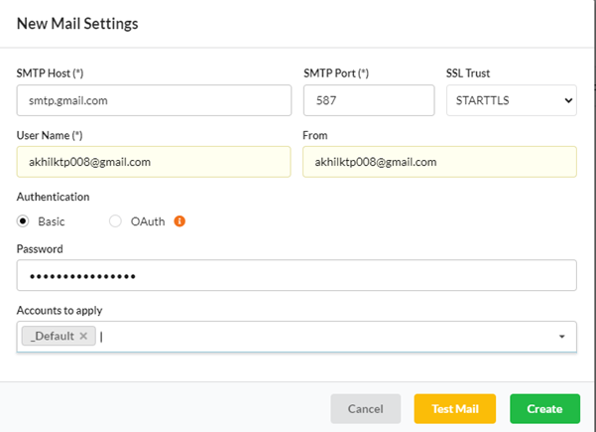This screenshot has width=596, height=432.
Task: Select OAuth authentication radio button
Action: [x=115, y=221]
